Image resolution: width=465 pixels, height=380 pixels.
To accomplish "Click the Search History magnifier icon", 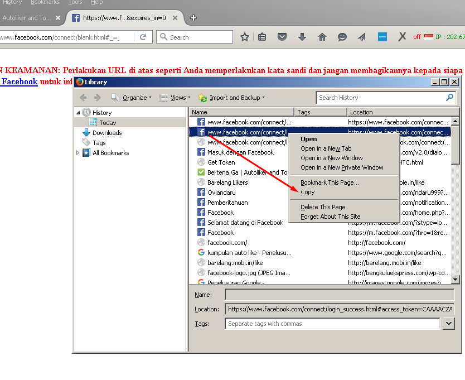I will [449, 98].
